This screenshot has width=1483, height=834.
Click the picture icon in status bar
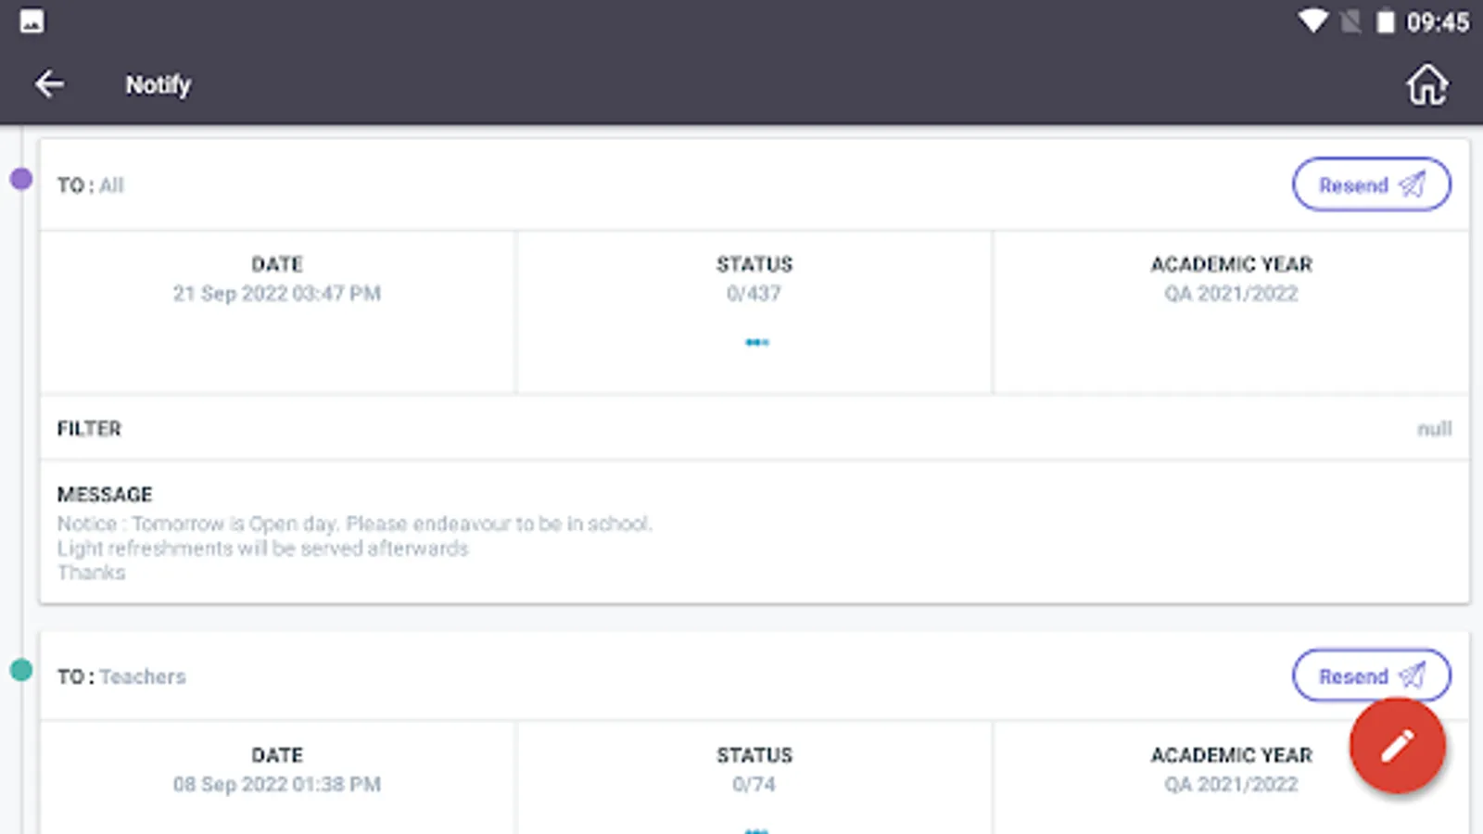[x=32, y=21]
